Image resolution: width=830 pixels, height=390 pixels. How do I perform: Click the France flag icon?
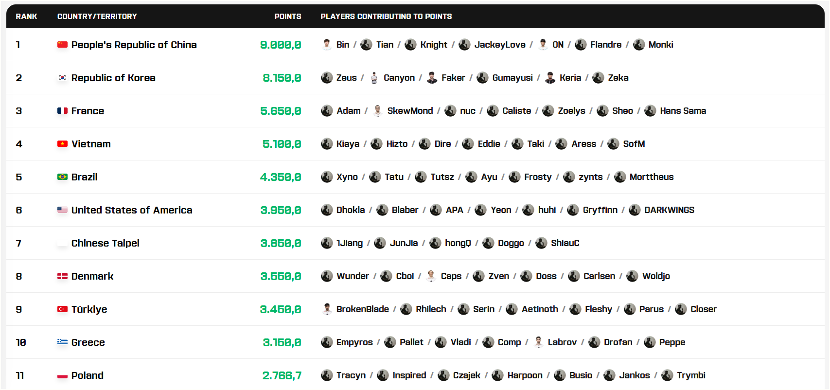point(62,111)
